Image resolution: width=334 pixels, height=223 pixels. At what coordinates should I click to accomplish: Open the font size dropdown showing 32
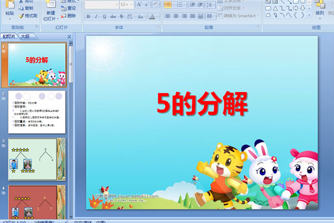pyautogui.click(x=130, y=4)
